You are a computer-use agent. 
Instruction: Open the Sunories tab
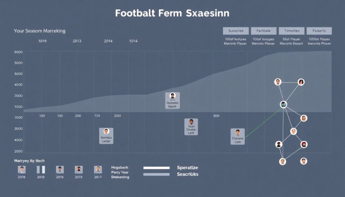236,31
